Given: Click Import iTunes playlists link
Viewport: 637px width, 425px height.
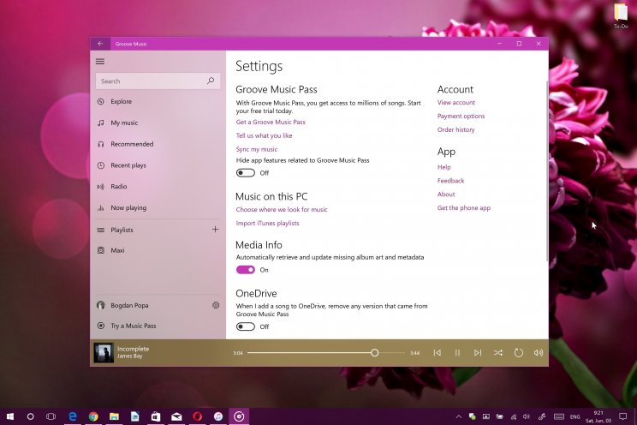Looking at the screenshot, I should 267,223.
